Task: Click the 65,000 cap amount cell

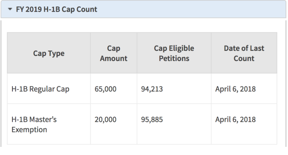Action: point(114,89)
